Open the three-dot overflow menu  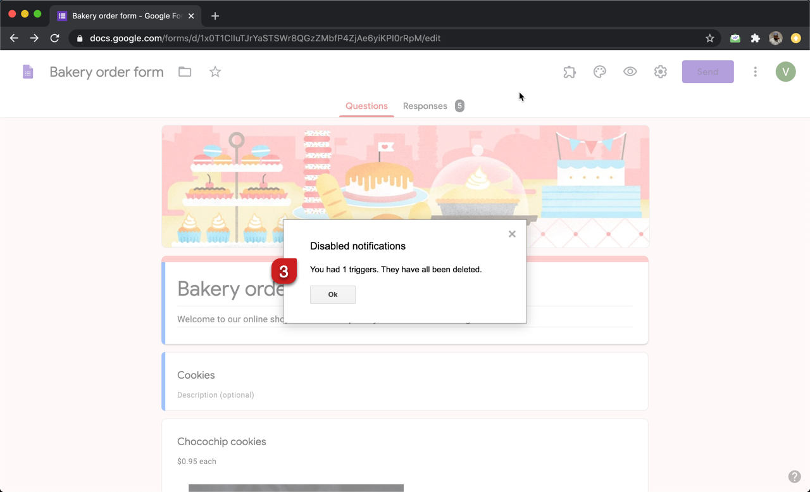(755, 72)
